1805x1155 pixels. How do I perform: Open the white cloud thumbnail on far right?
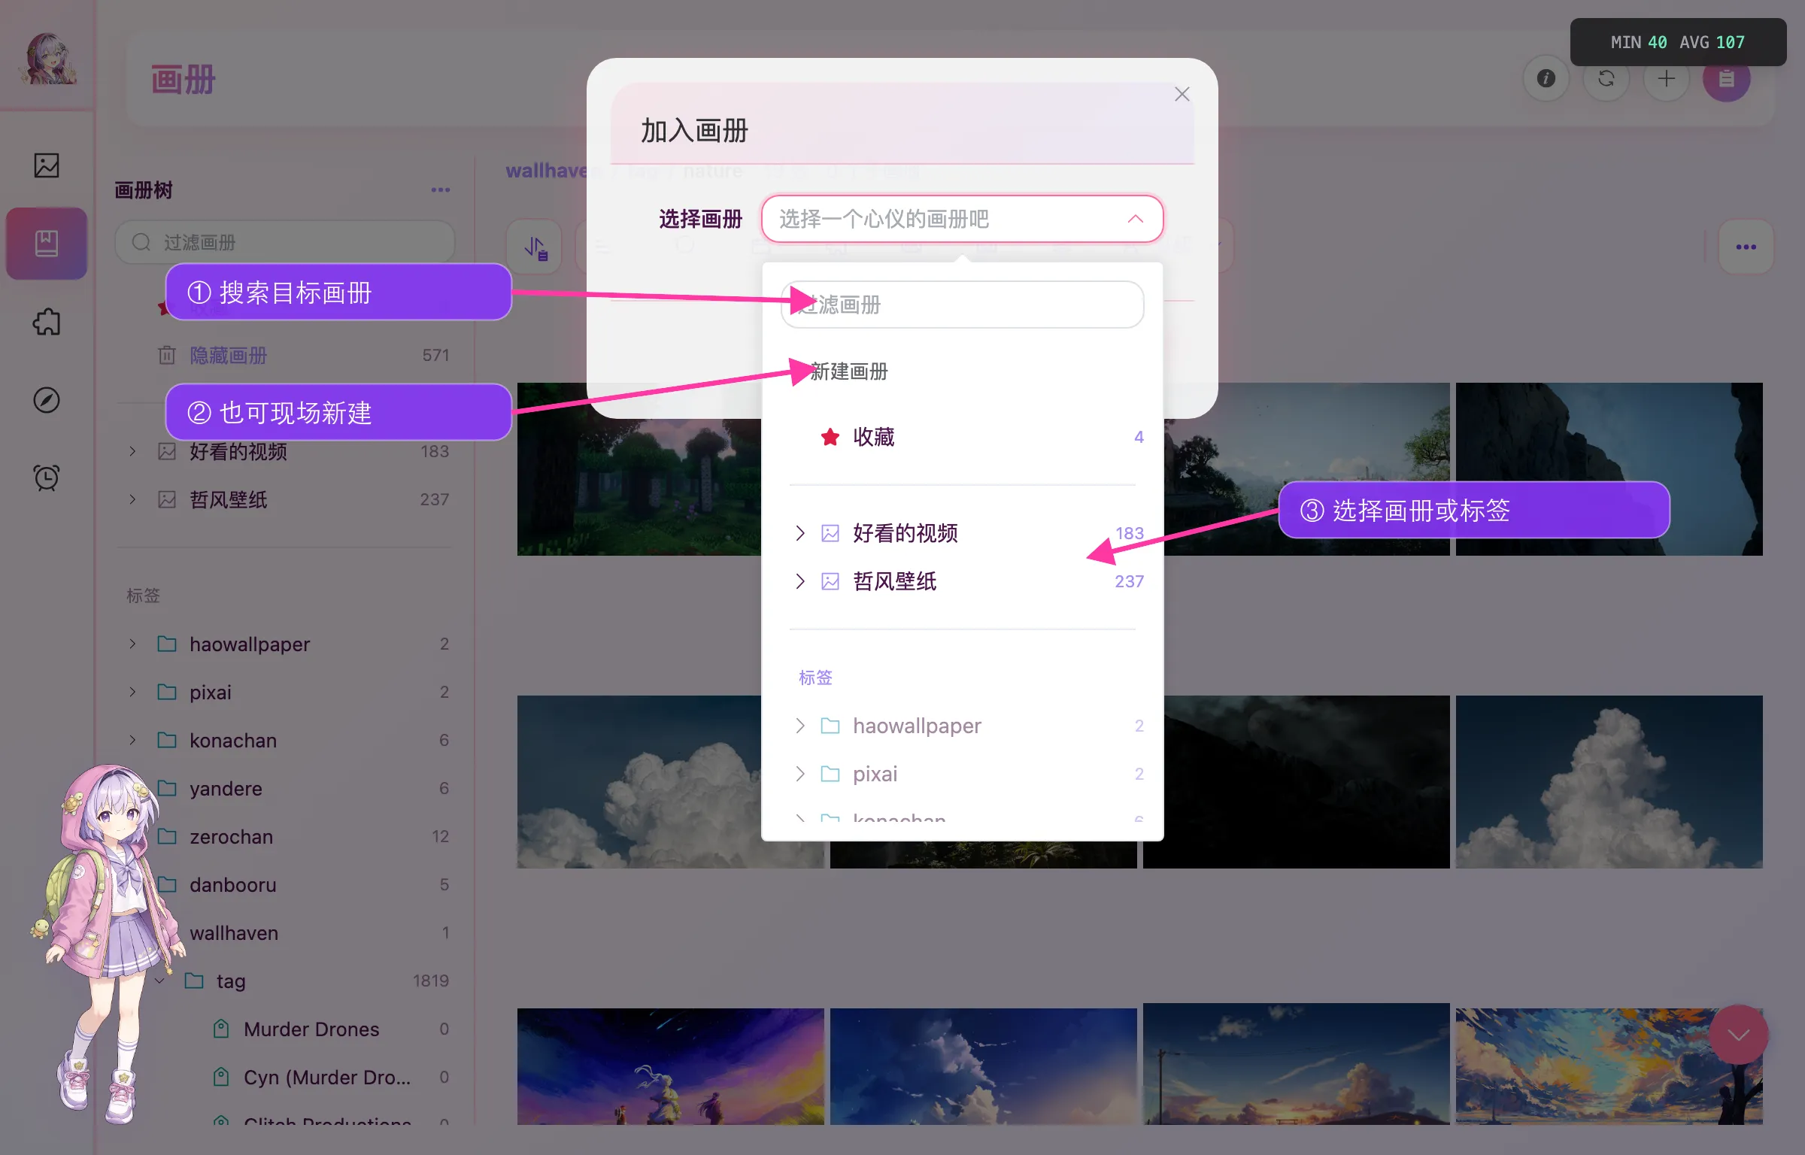click(x=1609, y=782)
